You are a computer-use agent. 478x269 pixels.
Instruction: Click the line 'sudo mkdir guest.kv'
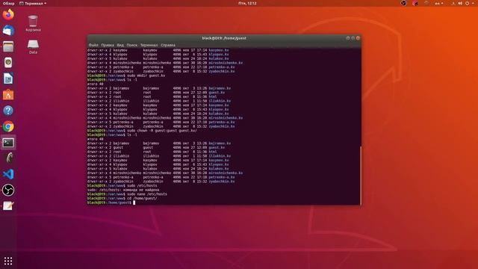click(x=126, y=75)
